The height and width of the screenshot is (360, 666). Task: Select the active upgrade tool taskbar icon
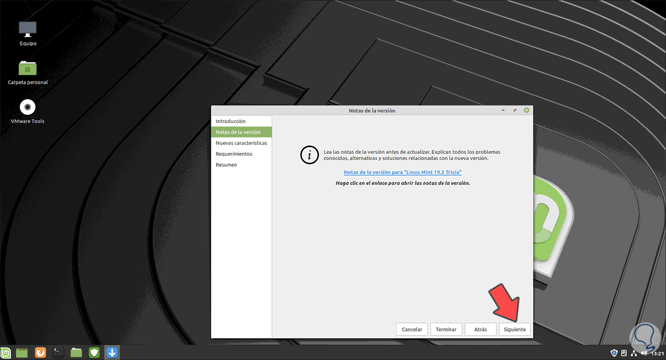[x=112, y=352]
